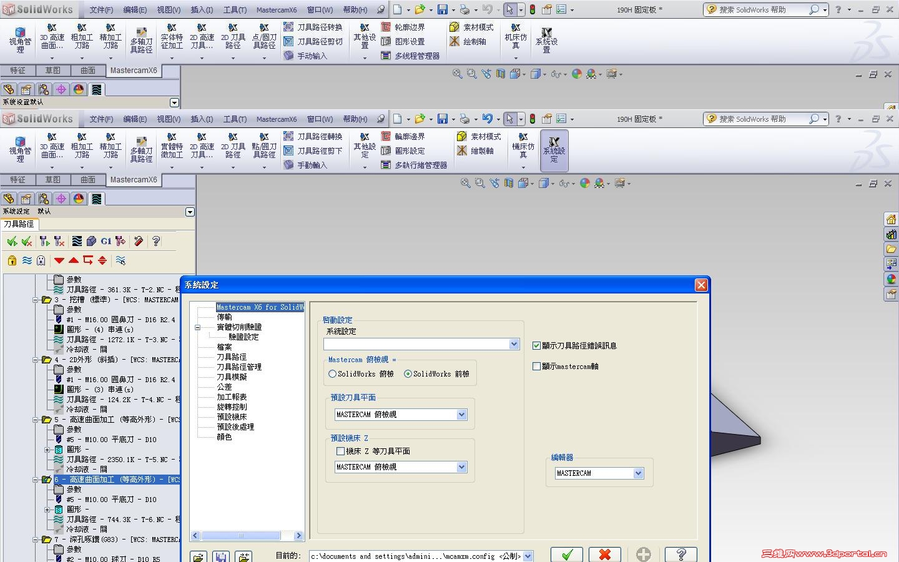899x562 pixels.
Task: Open appearance color sphere tab, lower window
Action: coord(79,199)
